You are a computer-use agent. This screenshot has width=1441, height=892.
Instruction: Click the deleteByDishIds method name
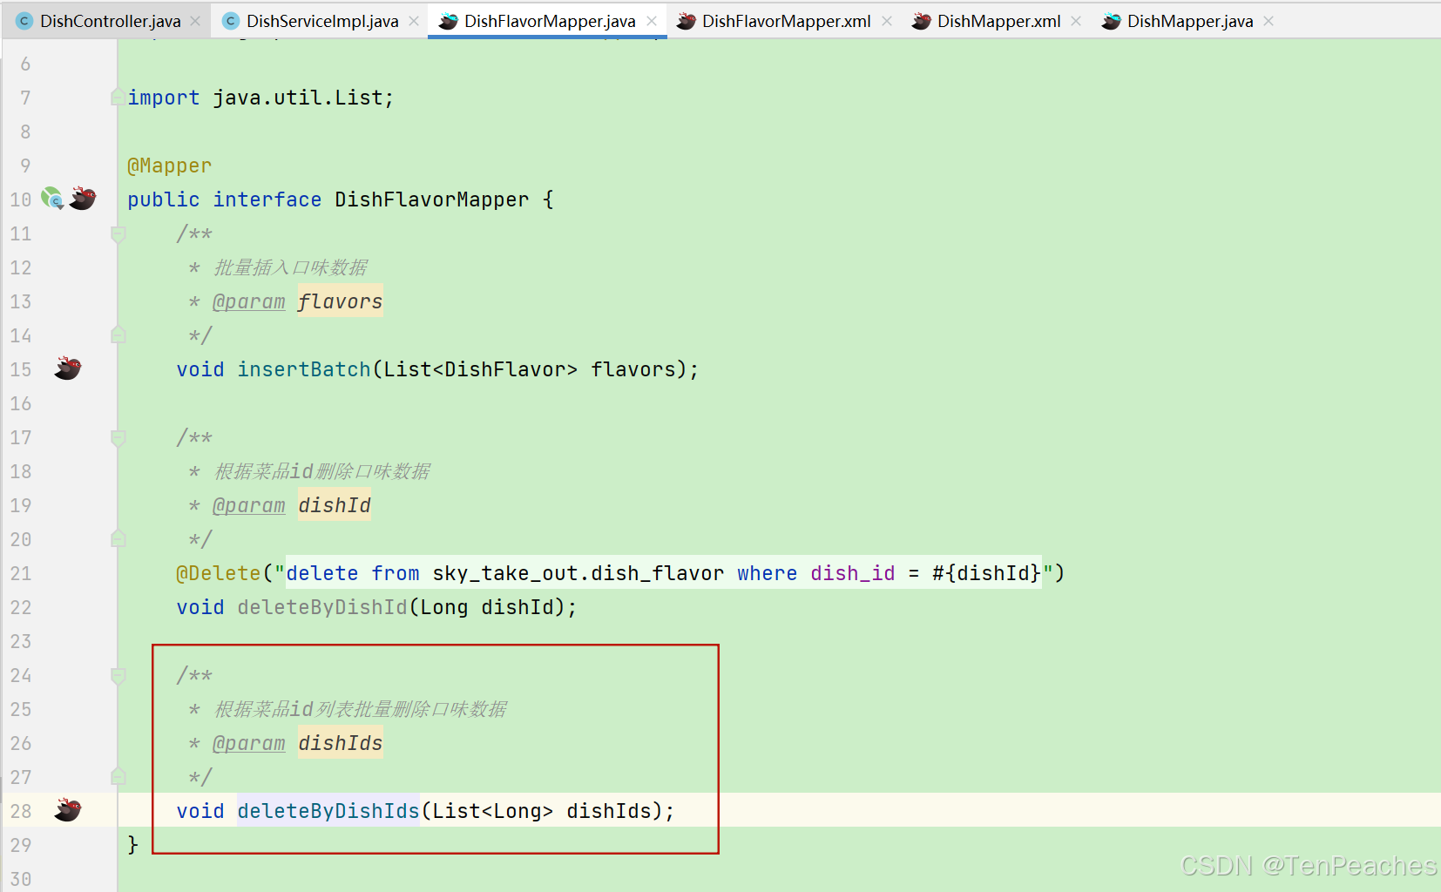pos(328,811)
